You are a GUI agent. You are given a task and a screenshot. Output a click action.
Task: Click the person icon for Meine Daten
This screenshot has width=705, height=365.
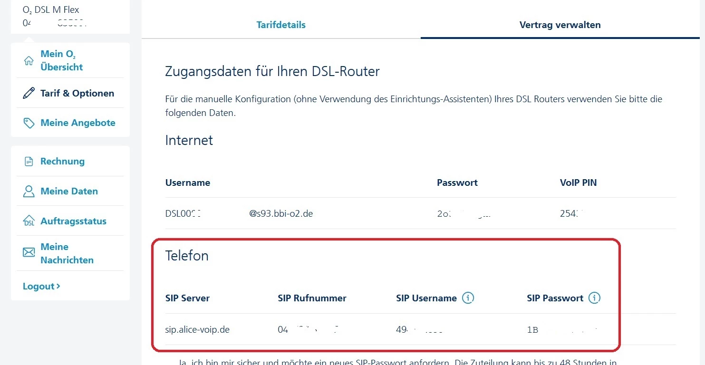point(29,192)
